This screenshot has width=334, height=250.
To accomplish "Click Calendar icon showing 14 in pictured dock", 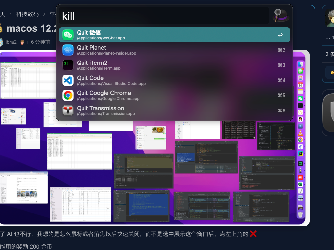I will click(x=300, y=85).
